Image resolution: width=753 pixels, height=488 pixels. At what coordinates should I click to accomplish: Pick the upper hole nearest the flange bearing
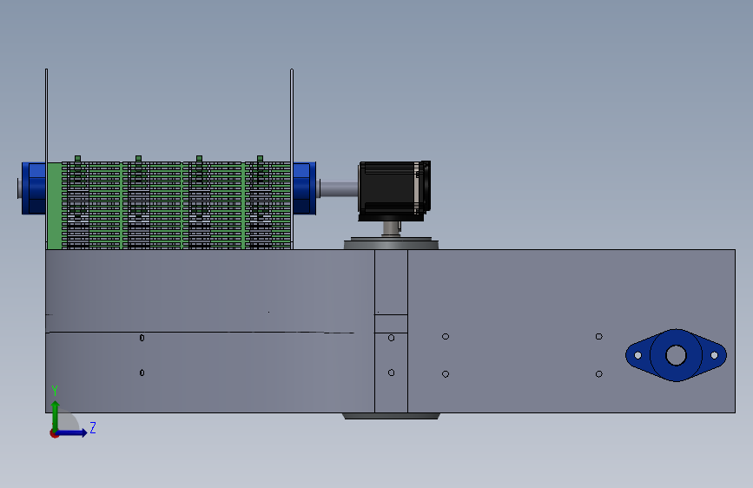tap(599, 337)
